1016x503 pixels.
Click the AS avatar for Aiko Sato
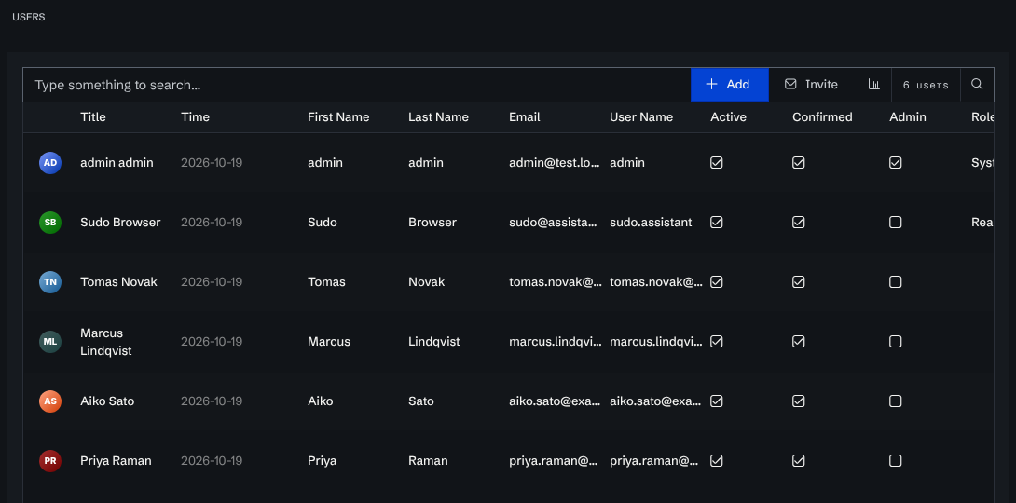point(50,401)
